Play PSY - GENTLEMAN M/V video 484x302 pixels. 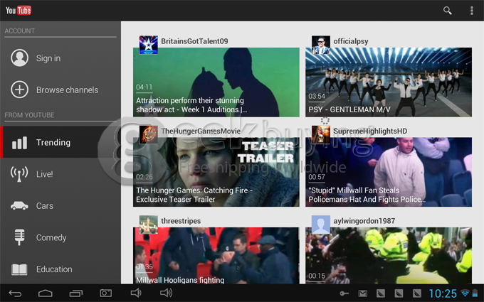click(x=389, y=82)
